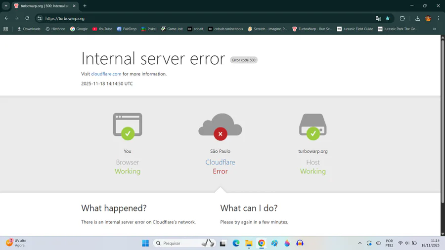Go forward with the forward arrow

pos(17,18)
